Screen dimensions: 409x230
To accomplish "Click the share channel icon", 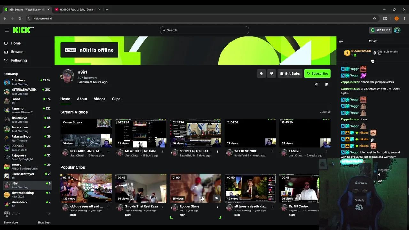I will [316, 84].
